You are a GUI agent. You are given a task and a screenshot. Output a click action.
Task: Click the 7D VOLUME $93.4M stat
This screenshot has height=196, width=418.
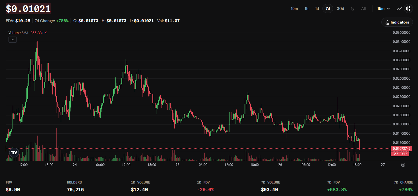tap(270, 186)
